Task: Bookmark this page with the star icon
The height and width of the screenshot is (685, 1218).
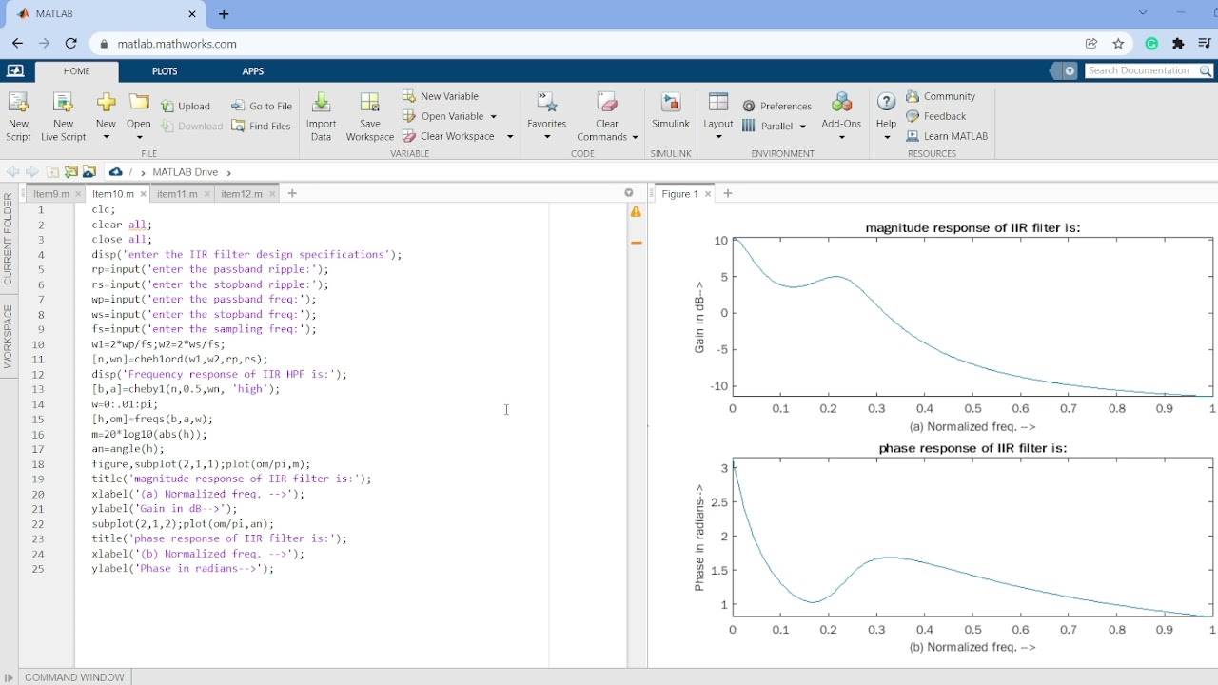Action: pos(1118,44)
